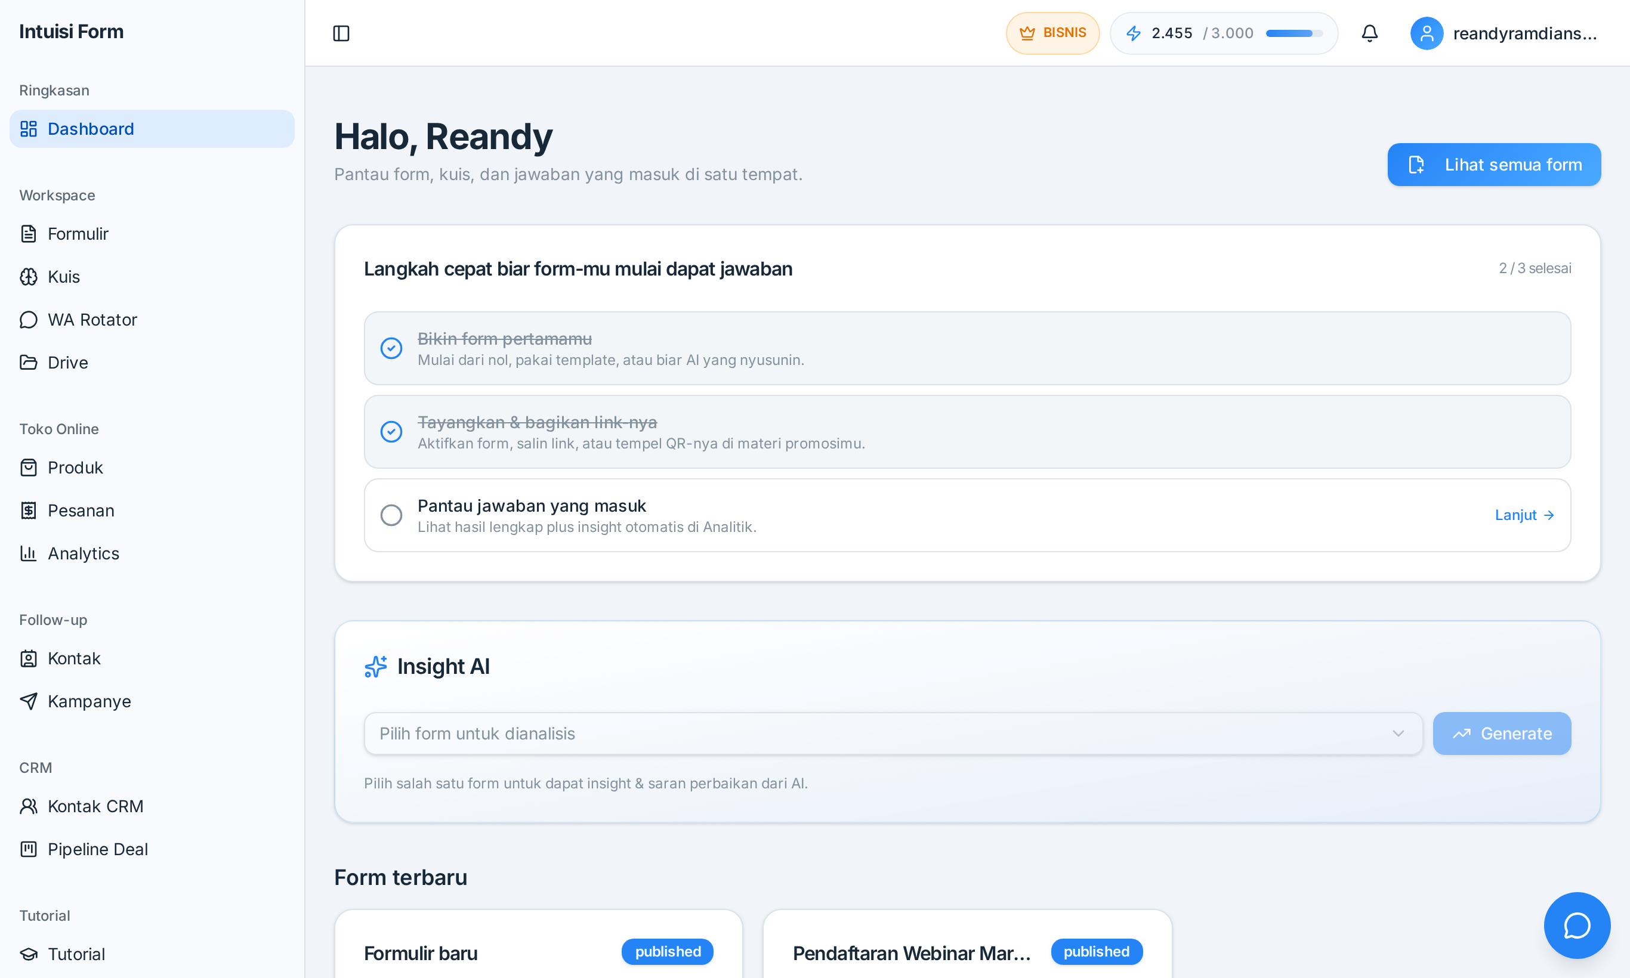Open the Formulir baru form card

pyautogui.click(x=538, y=944)
